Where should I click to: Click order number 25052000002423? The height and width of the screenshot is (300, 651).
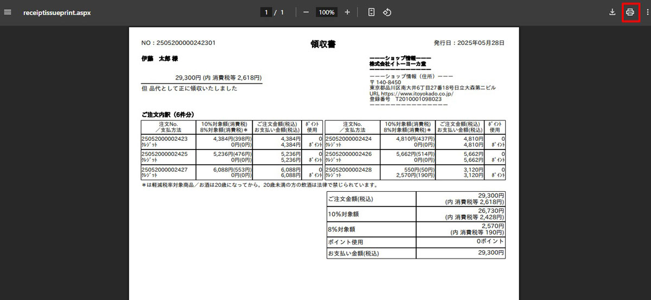coord(164,139)
